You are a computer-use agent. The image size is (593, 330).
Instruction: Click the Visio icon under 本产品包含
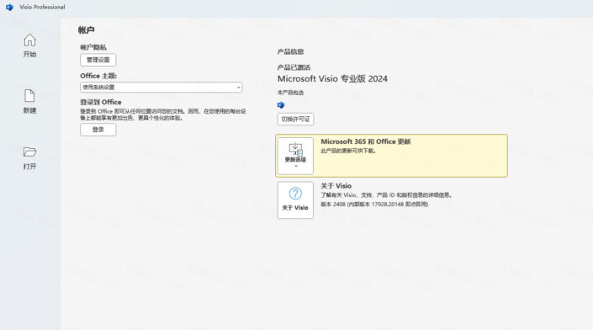tap(281, 105)
